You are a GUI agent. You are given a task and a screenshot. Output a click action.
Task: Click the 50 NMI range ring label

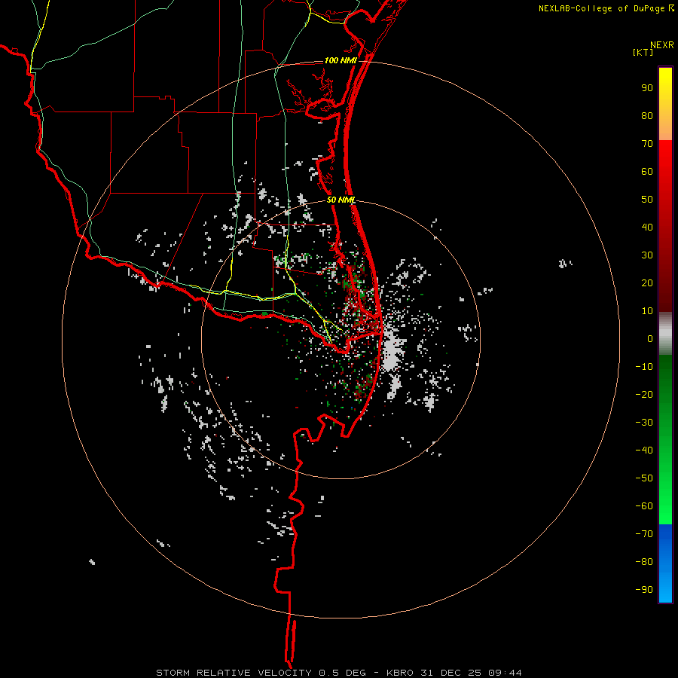[x=341, y=200]
